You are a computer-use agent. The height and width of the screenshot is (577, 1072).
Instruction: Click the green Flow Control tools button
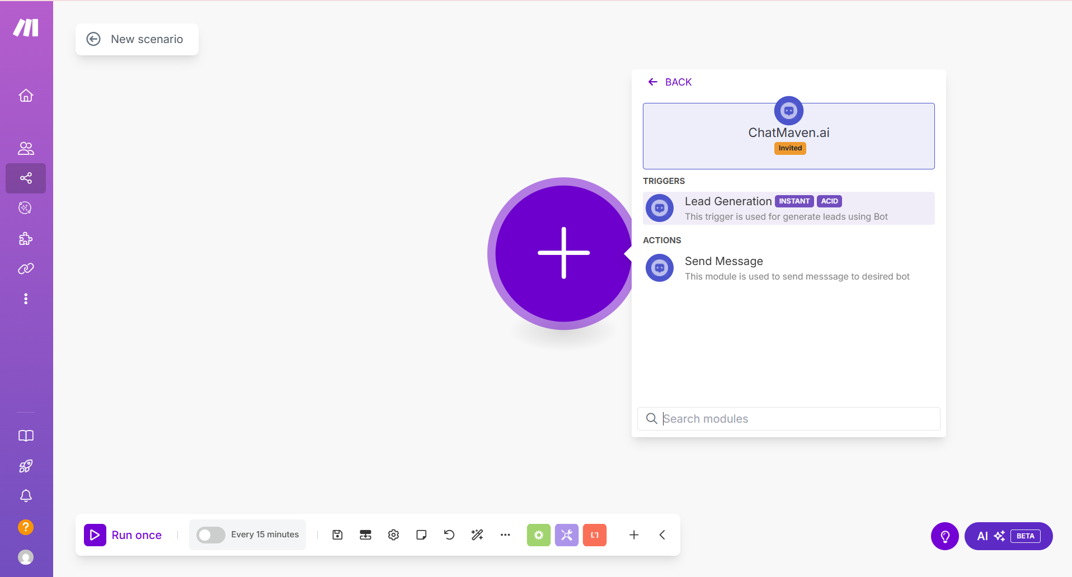tap(538, 535)
